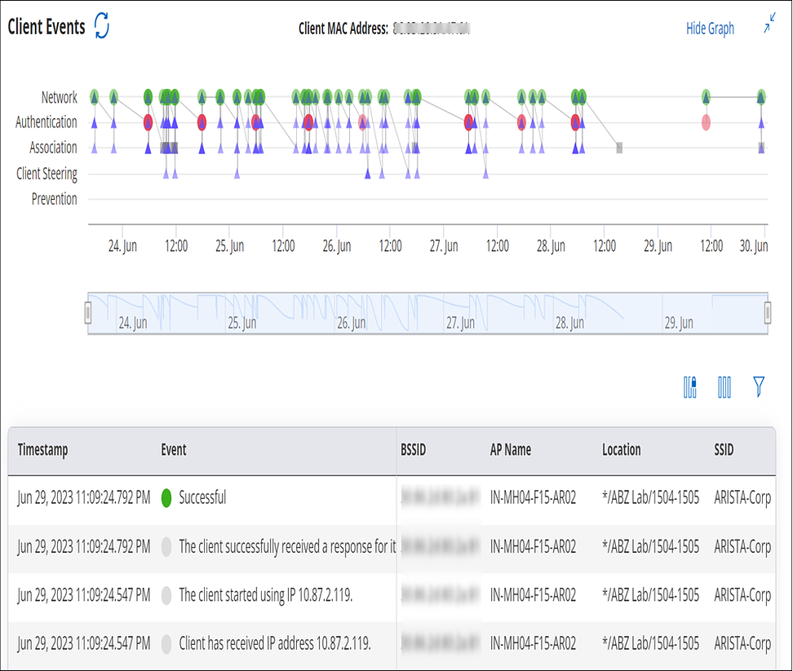Screen dimensions: 793x671
Task: Open the filter funnel icon
Action: [758, 387]
